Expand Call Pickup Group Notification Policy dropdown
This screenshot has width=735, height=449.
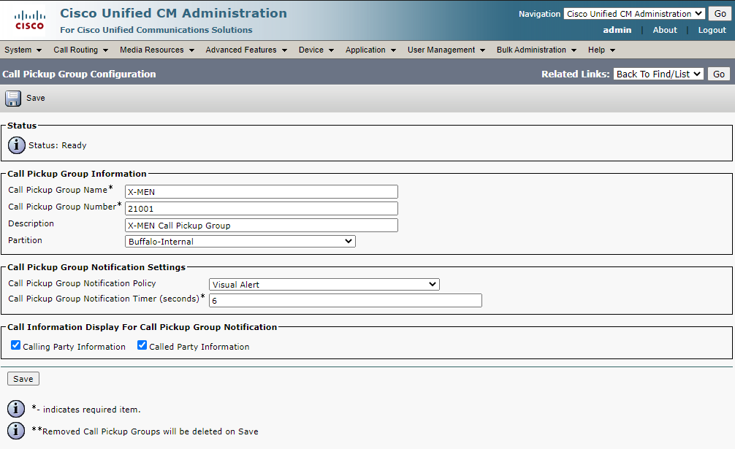(324, 285)
